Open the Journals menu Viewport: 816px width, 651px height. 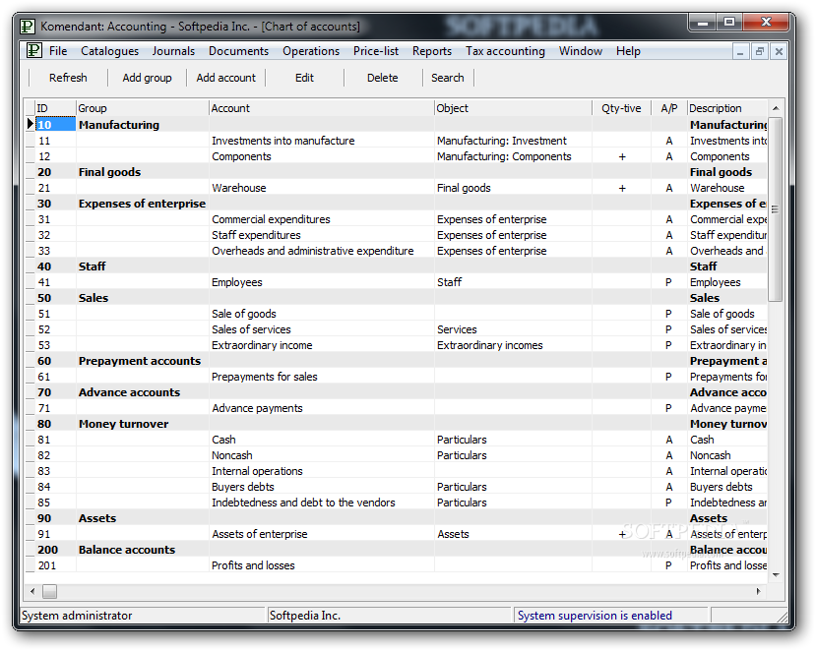point(173,51)
